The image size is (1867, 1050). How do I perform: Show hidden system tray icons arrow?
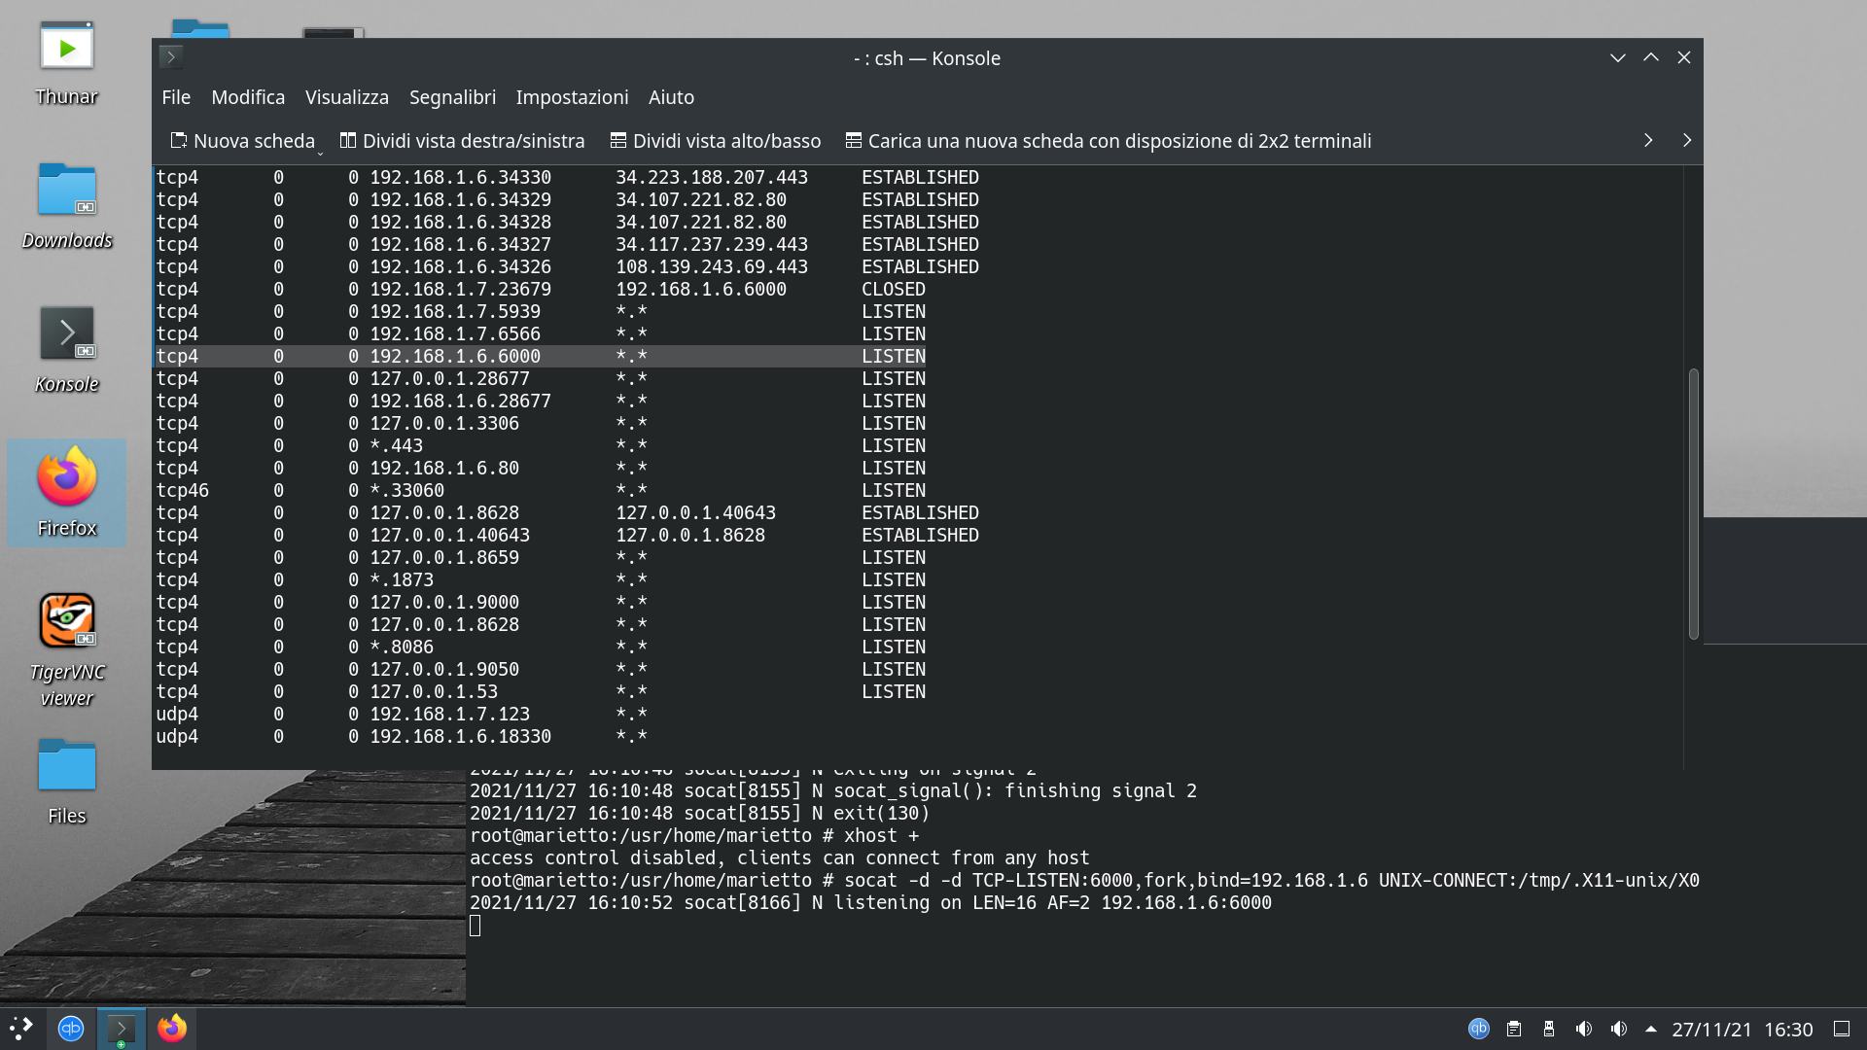pos(1650,1029)
